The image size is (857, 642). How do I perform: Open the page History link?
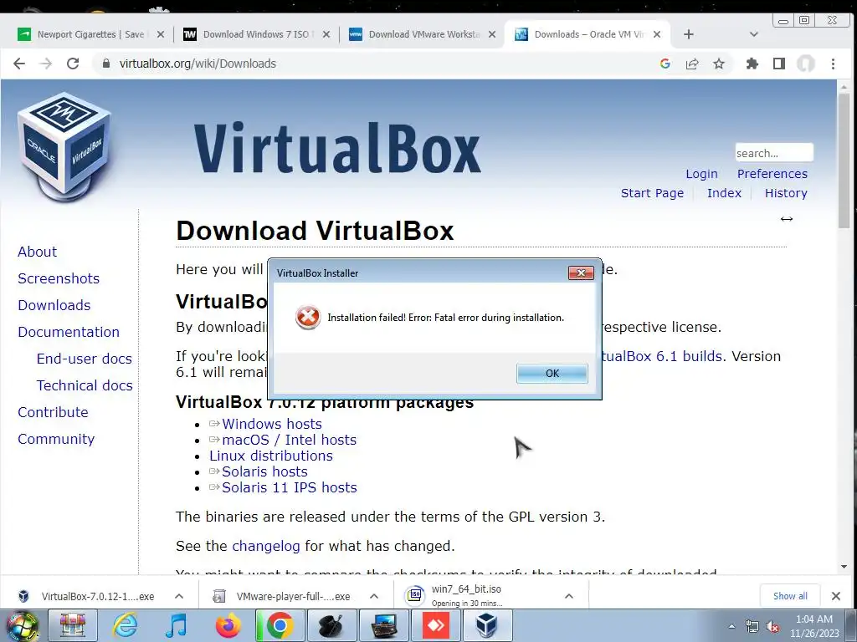[x=786, y=193]
